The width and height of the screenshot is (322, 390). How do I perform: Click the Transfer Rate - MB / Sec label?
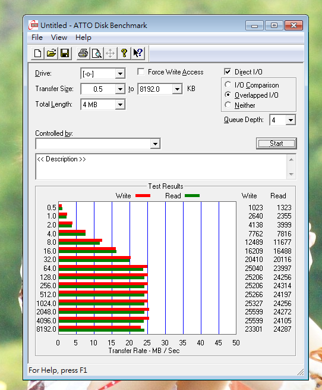coord(144,351)
